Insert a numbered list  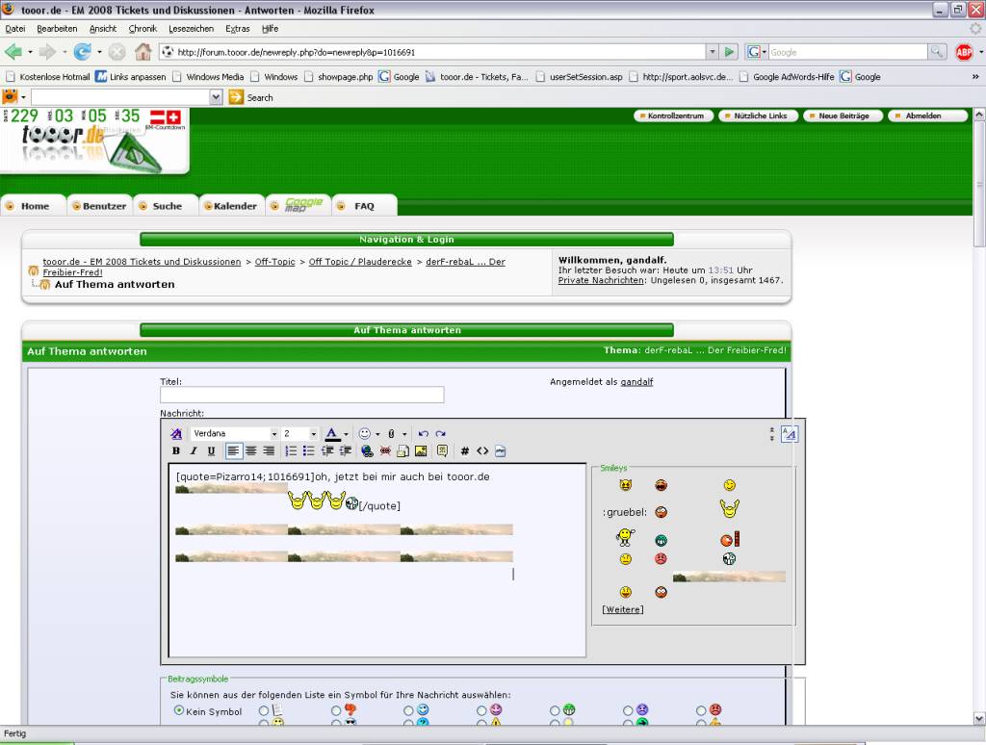(291, 450)
